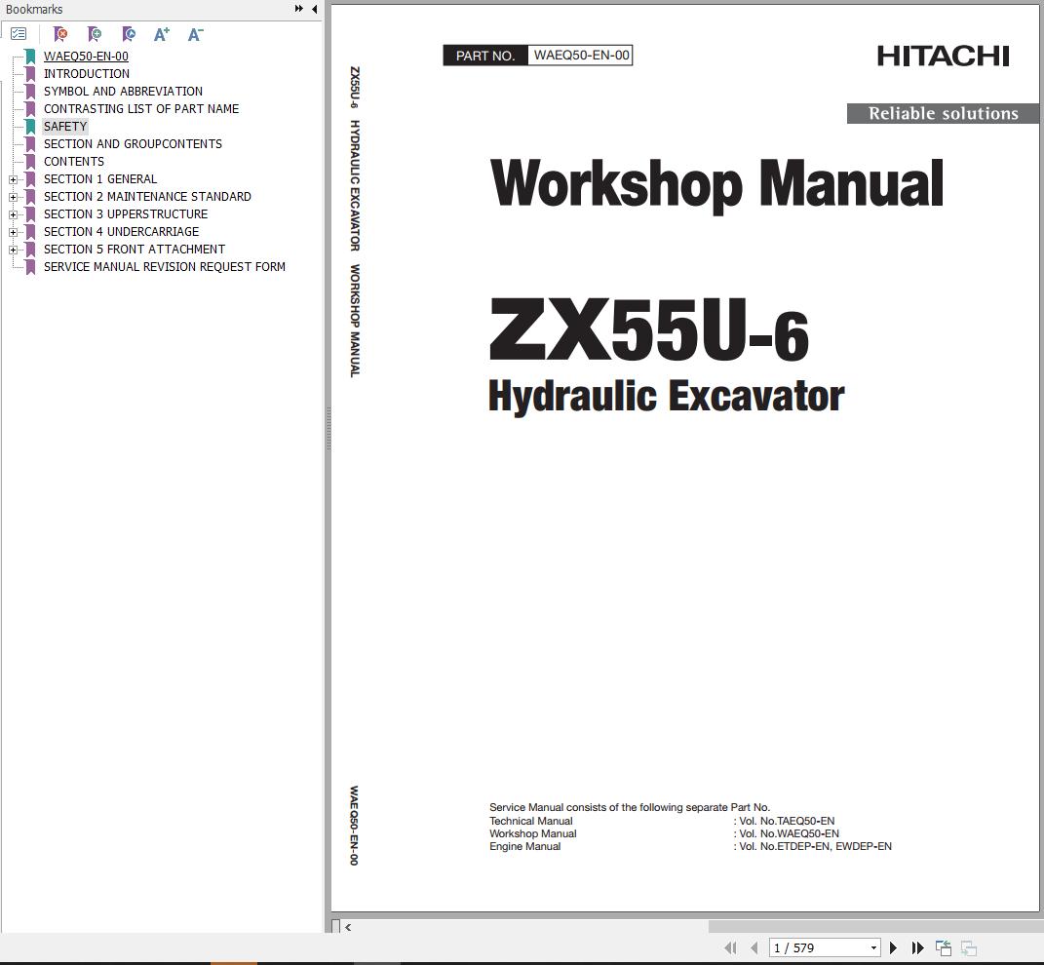The height and width of the screenshot is (965, 1044).
Task: Increase bookmark text size with A+ icon
Action: 161,34
